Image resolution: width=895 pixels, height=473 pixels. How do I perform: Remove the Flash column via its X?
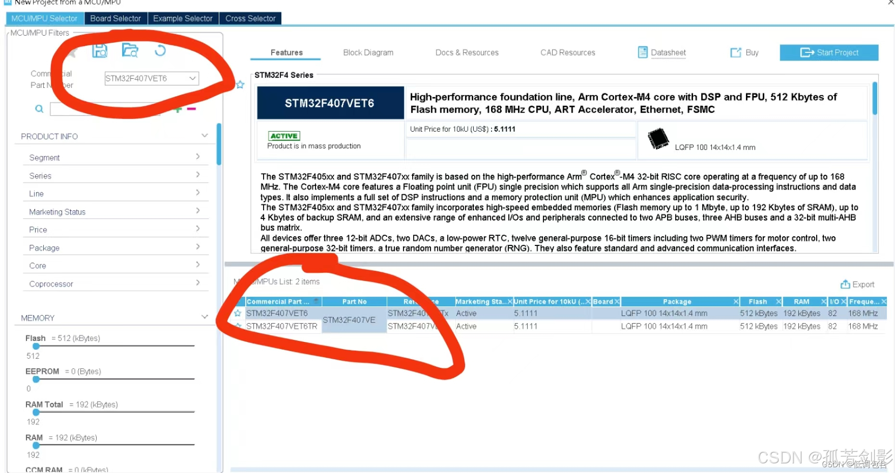pyautogui.click(x=778, y=302)
